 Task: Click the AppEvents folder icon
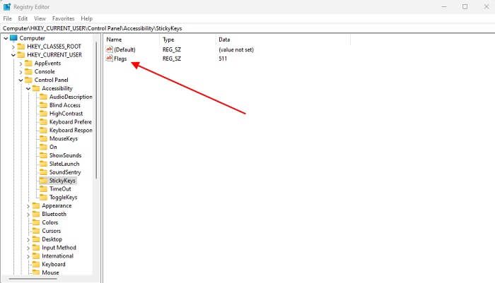pos(28,64)
